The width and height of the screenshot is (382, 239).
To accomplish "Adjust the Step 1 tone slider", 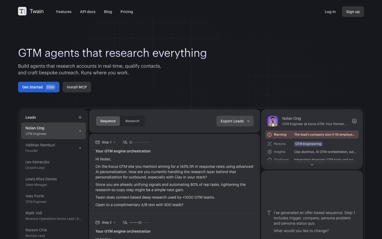I will (x=140, y=142).
